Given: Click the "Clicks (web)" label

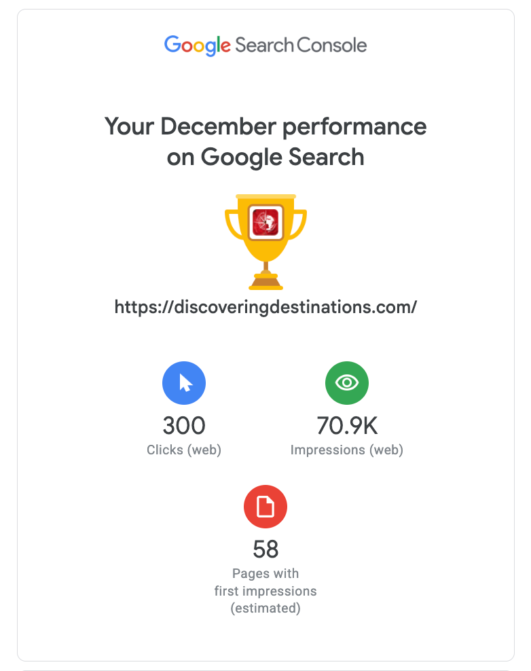Looking at the screenshot, I should pyautogui.click(x=184, y=450).
